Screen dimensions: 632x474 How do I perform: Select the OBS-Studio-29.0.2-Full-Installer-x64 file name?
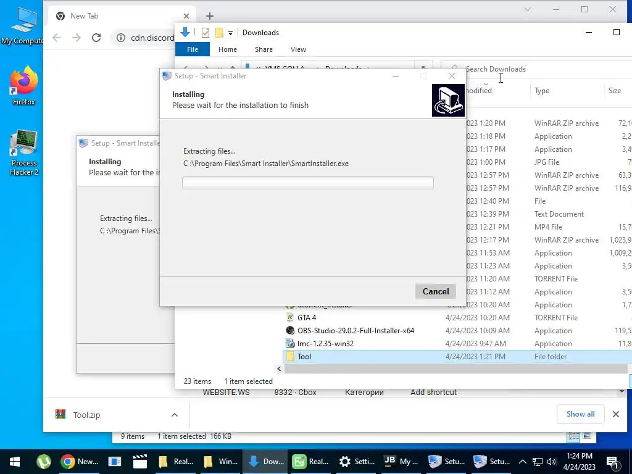[356, 331]
